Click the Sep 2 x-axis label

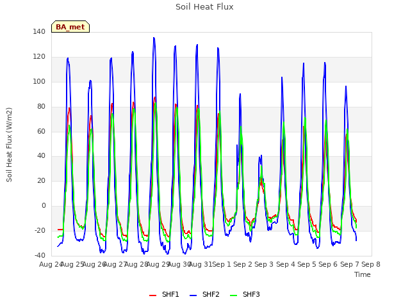point(243,264)
